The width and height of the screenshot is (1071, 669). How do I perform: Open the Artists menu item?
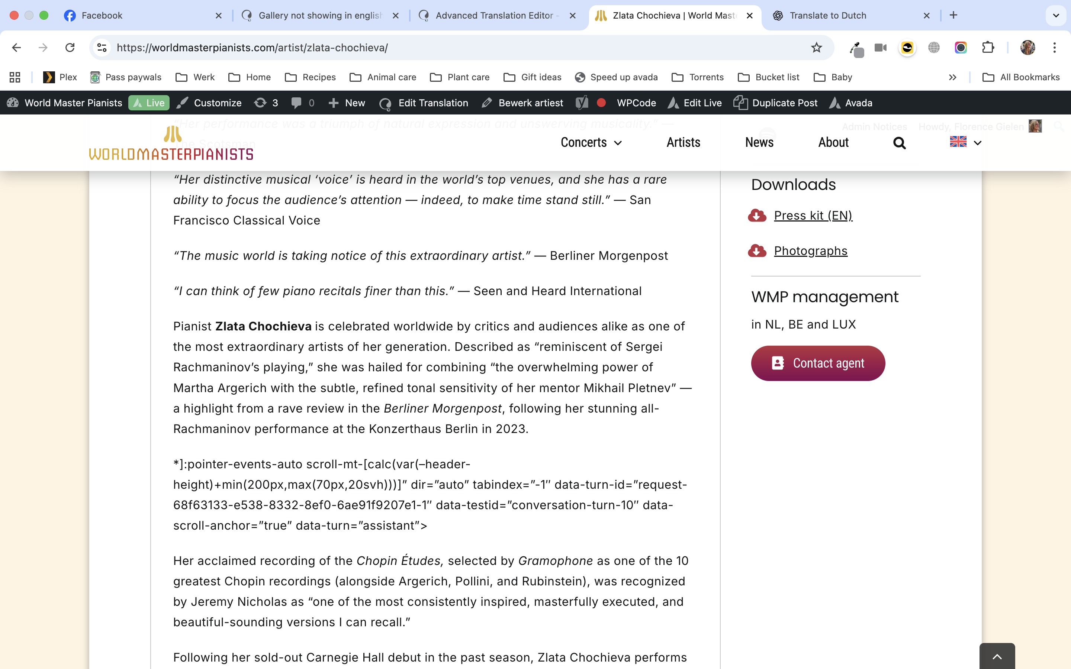coord(683,142)
